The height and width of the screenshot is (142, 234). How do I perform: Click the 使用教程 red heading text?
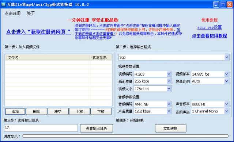coord(210,20)
